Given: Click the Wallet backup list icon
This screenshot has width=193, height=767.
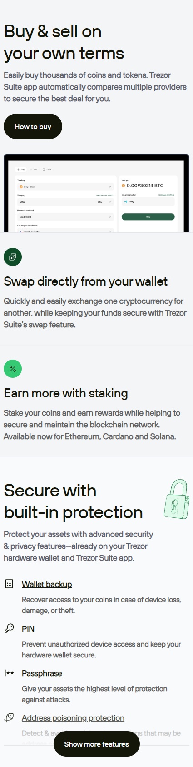Looking at the screenshot, I should point(9,584).
